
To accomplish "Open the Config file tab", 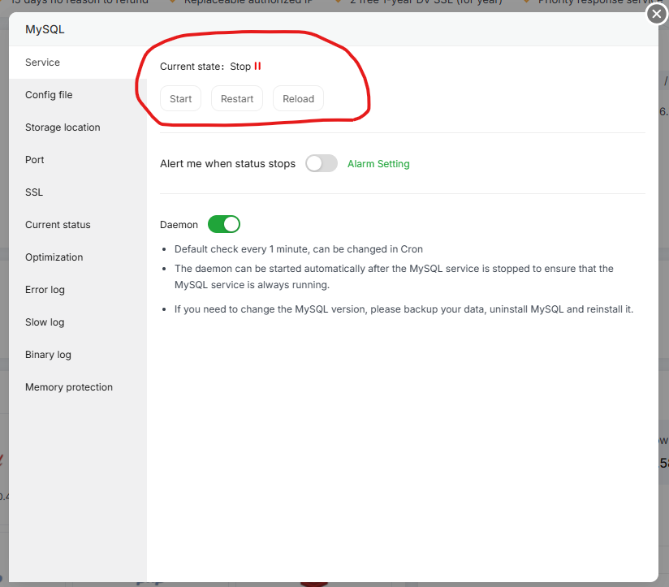I will coord(78,95).
